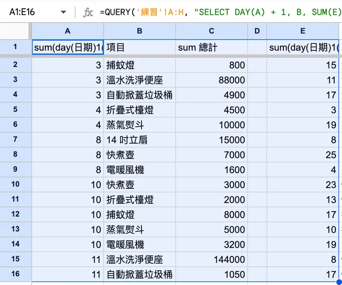Screen dimensions: 342x285
Task: Click the fx function icon
Action: 88,12
